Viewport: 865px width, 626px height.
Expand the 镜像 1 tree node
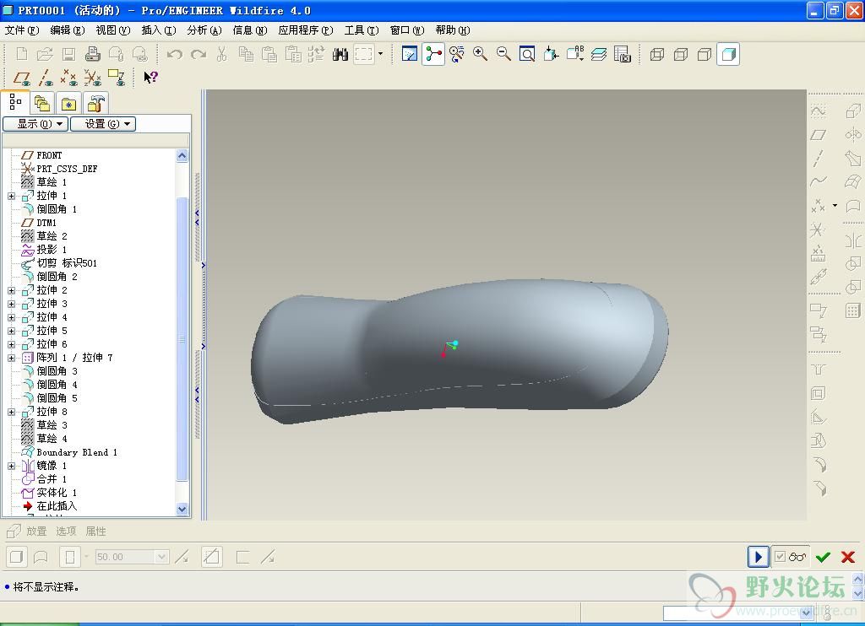pos(11,467)
